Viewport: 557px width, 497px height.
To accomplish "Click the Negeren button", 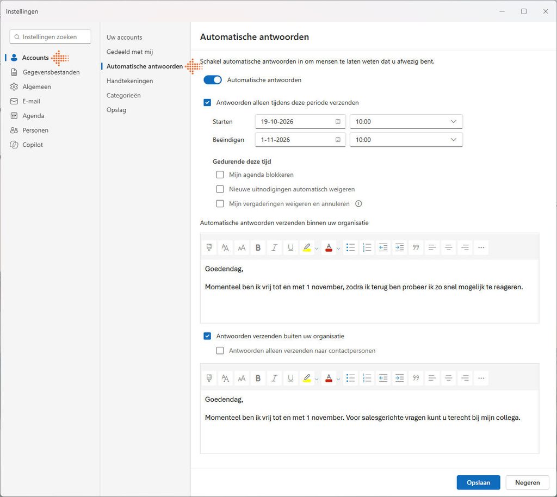I will pos(527,482).
